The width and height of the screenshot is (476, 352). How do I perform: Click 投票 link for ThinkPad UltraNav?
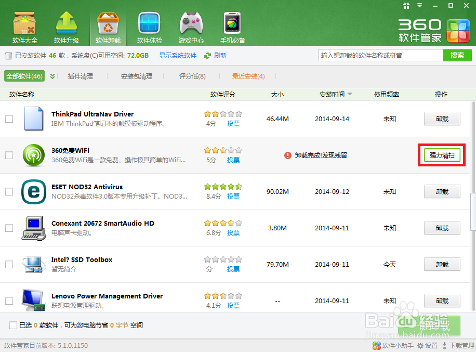click(233, 124)
